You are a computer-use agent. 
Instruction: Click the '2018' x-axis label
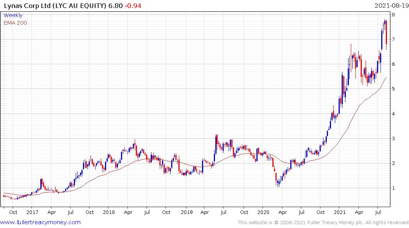(x=109, y=212)
